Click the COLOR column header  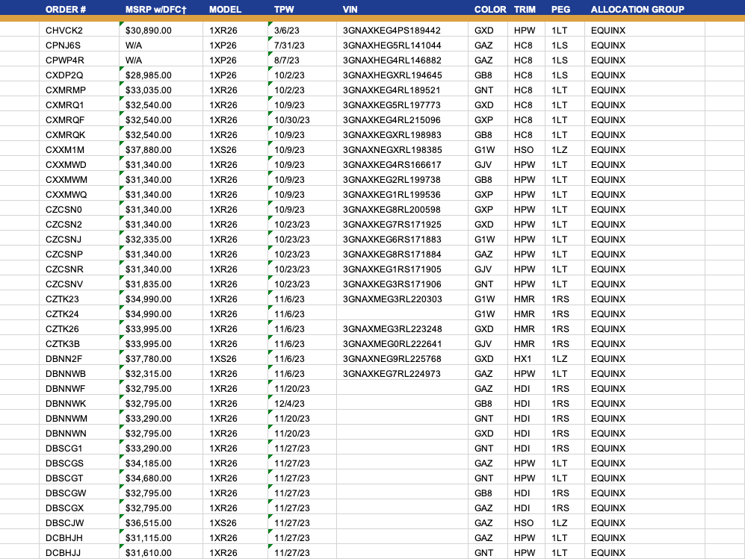point(490,10)
